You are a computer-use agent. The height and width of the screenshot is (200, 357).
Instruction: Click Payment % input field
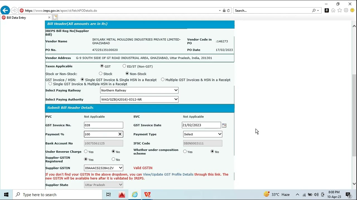click(x=103, y=134)
